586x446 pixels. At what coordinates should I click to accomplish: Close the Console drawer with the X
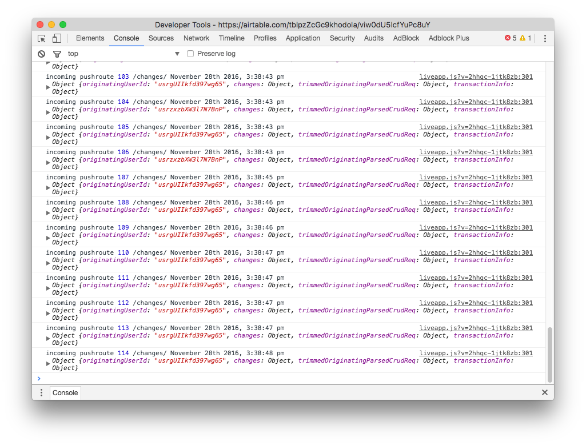coord(544,392)
